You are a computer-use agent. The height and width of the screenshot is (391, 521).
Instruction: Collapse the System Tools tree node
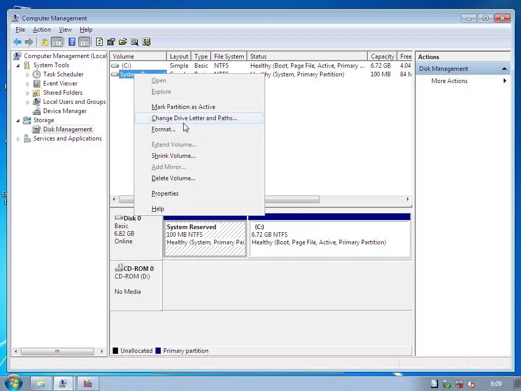18,66
